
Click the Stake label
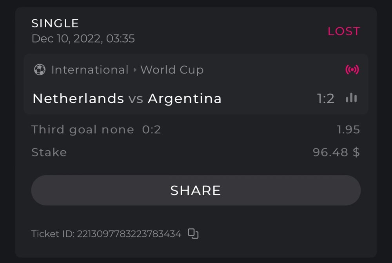[x=49, y=152]
